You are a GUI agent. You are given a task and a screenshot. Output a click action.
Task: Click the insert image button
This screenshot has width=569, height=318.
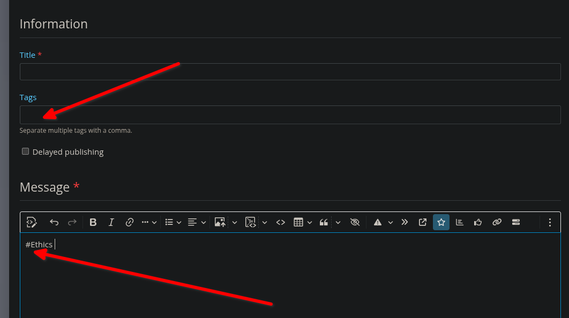click(x=219, y=222)
